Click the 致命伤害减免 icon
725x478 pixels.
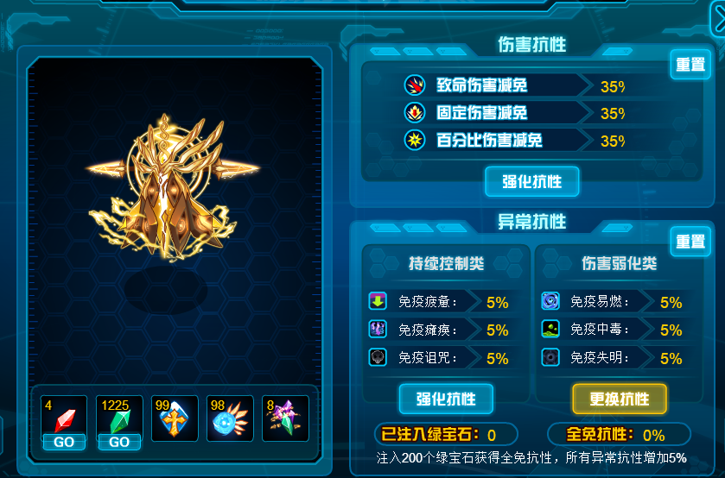click(x=415, y=85)
